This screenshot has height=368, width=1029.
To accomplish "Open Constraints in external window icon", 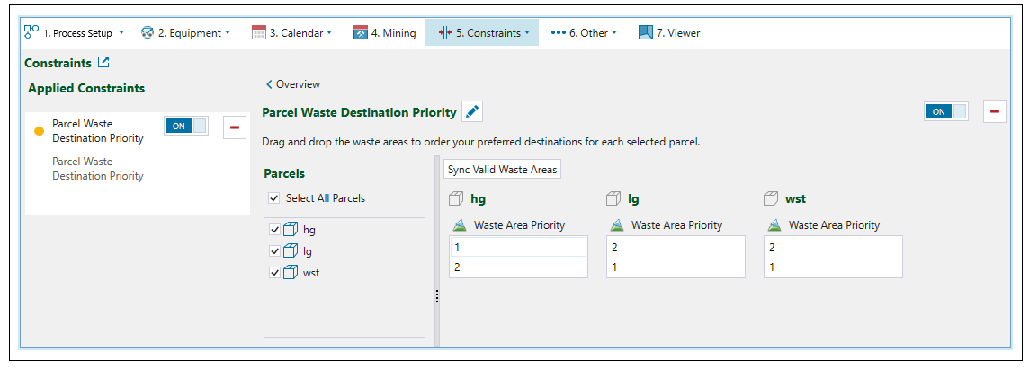I will click(103, 63).
